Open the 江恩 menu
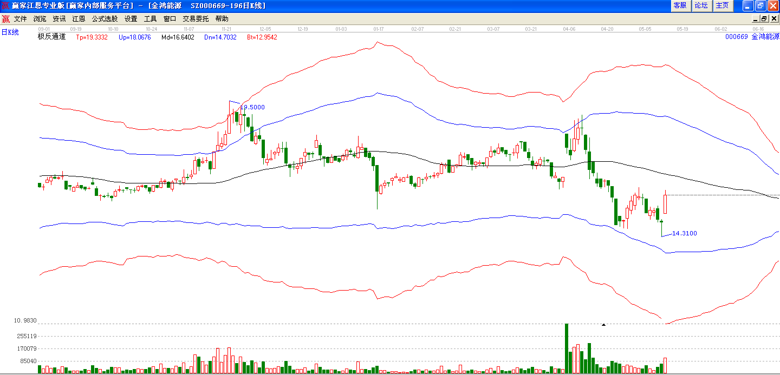Screen dimensions: 780x375 [x=79, y=18]
